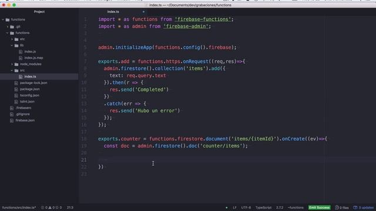Click the lib folder icon
The image size is (376, 211).
point(16,46)
